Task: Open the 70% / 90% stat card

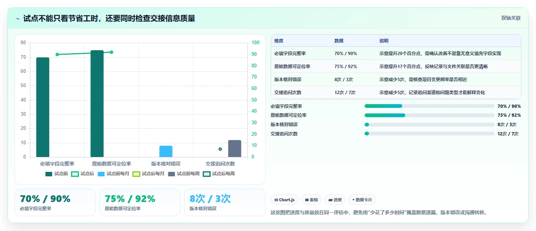Action: click(55, 202)
